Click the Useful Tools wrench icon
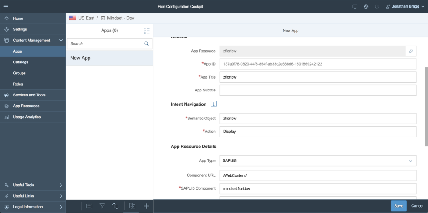 [7, 185]
